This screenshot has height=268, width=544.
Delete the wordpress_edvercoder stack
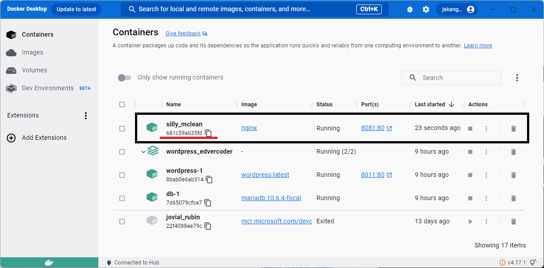tap(514, 152)
